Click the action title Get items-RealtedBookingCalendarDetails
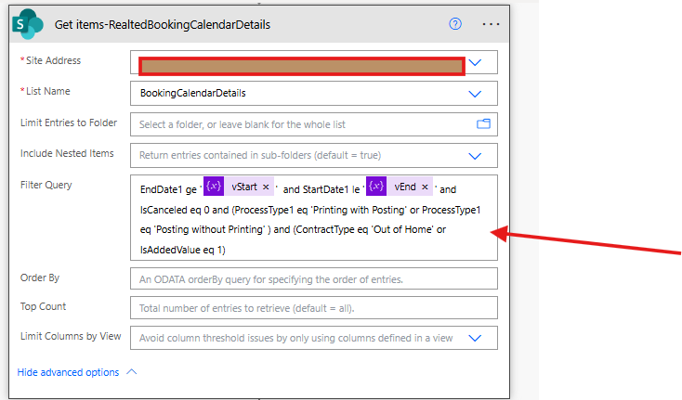This screenshot has width=682, height=400. click(x=163, y=25)
